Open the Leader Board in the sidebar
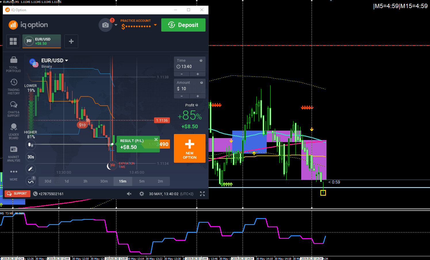Viewport: 430px width, 260px height. click(14, 131)
